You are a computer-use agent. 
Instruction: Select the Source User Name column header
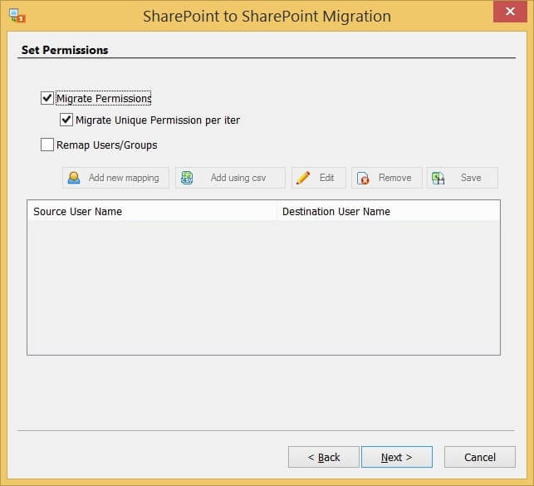click(151, 212)
